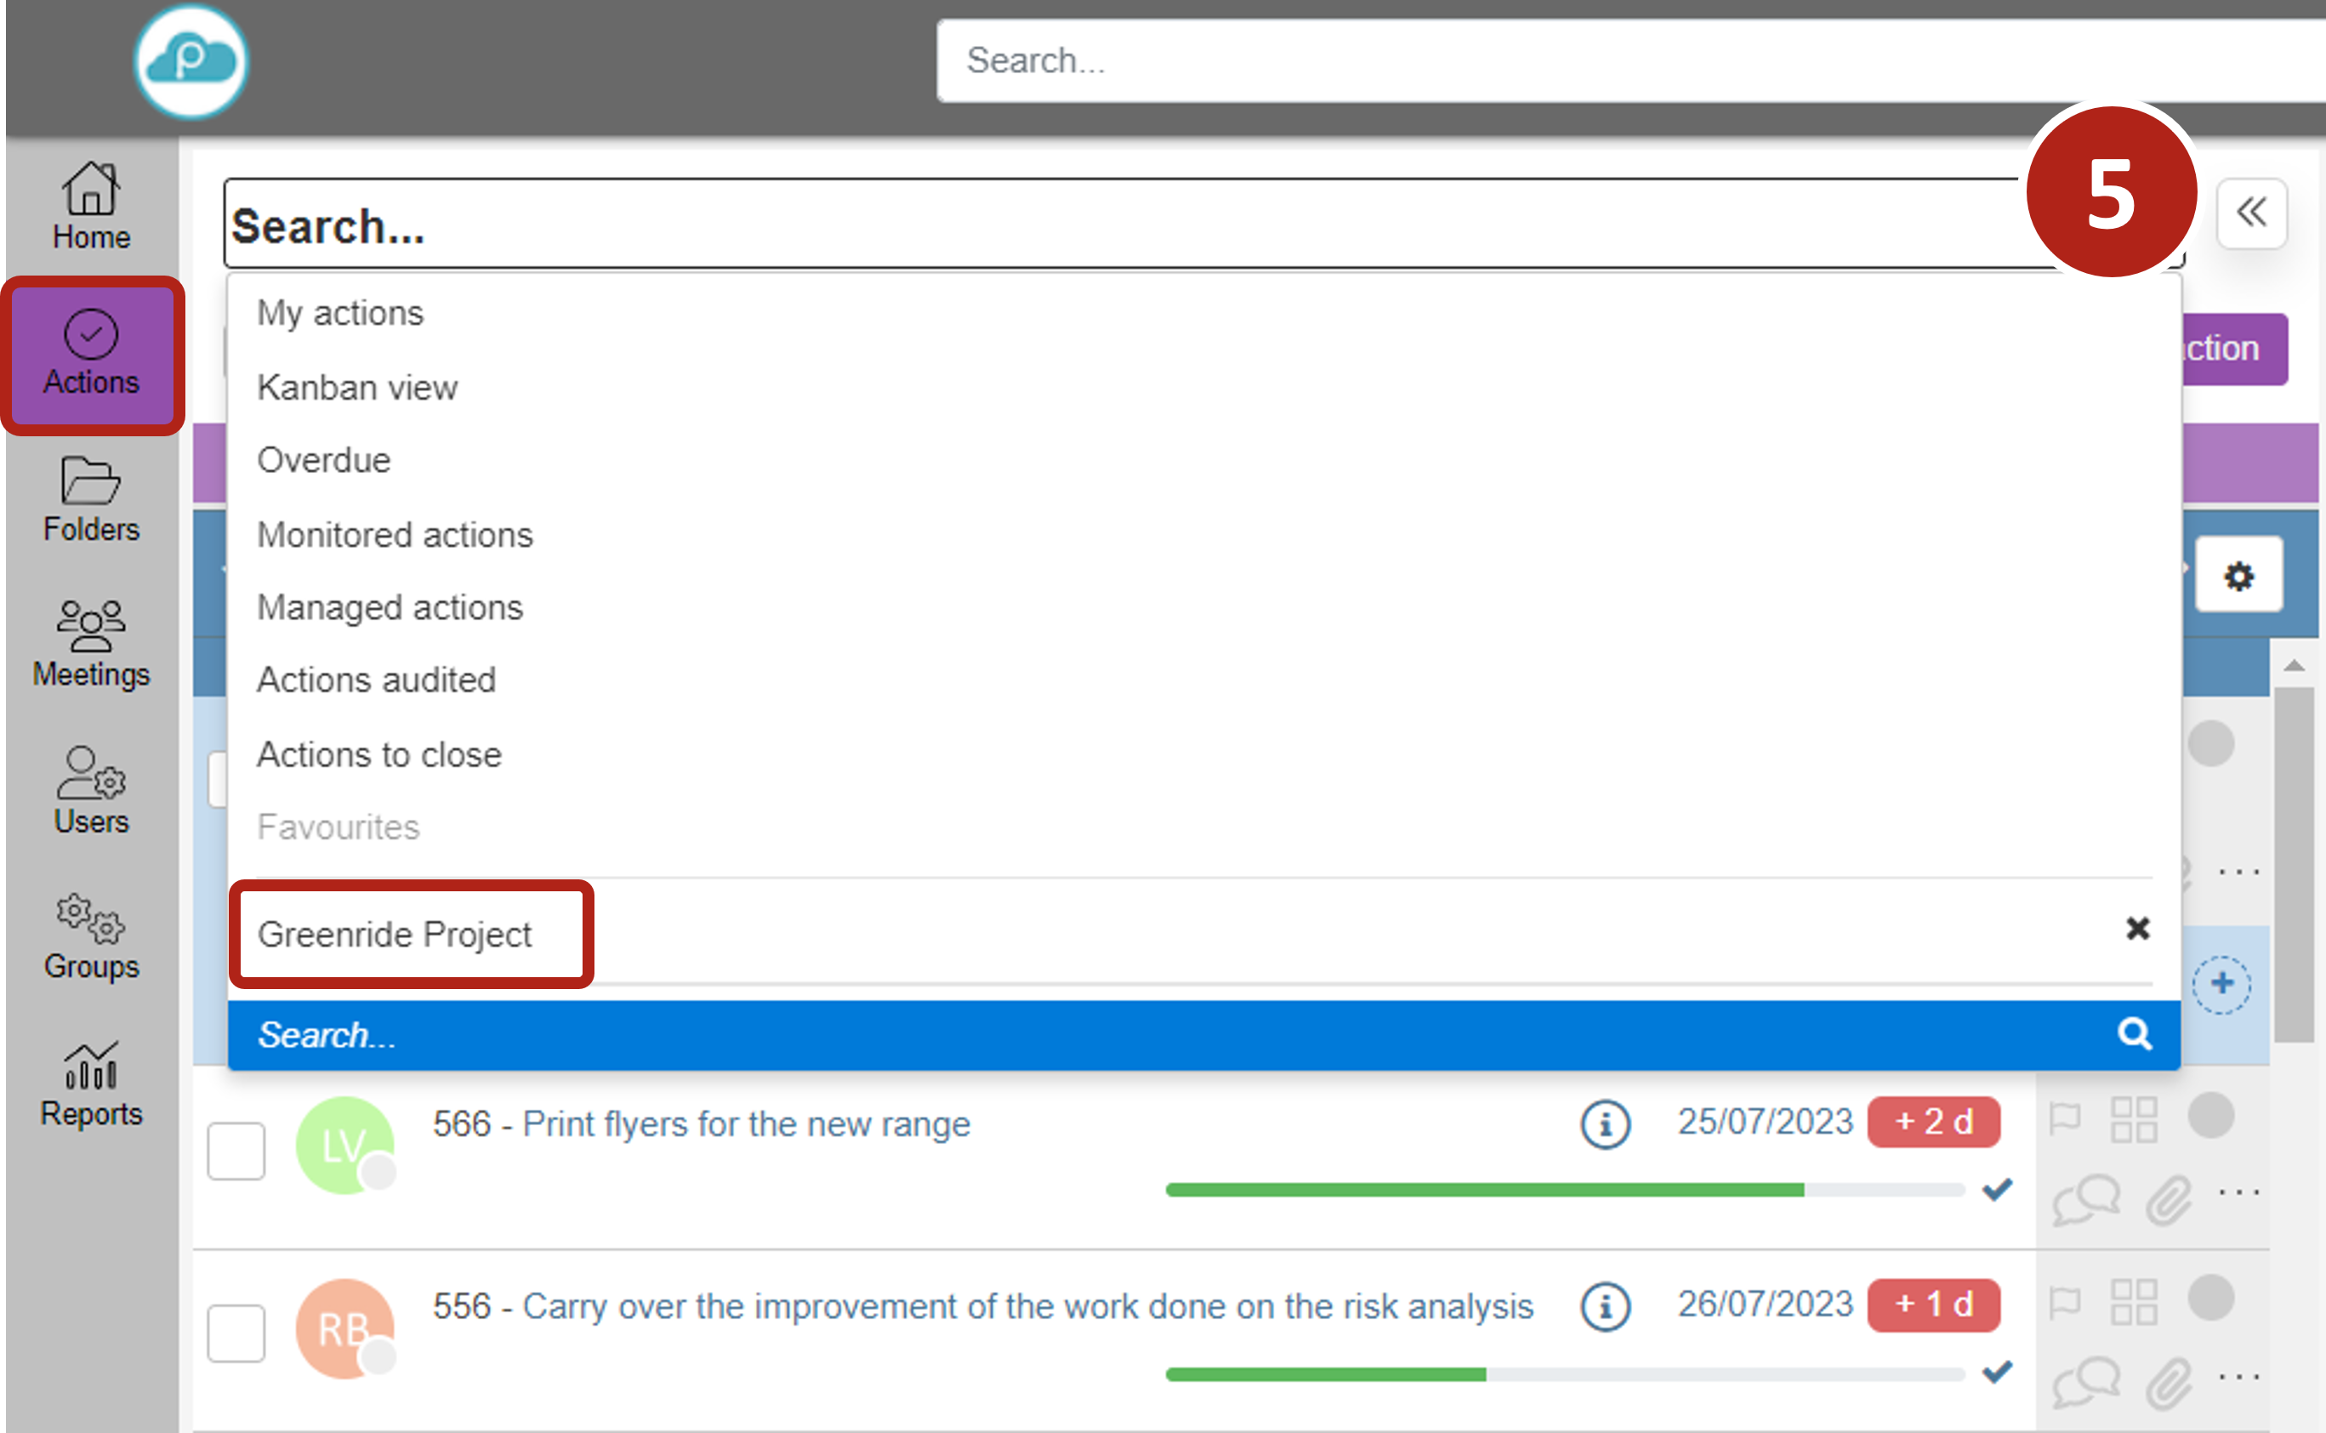The width and height of the screenshot is (2326, 1433).
Task: Click info icon for action 566
Action: point(1605,1124)
